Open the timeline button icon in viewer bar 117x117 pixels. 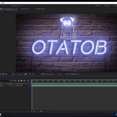coord(71,74)
